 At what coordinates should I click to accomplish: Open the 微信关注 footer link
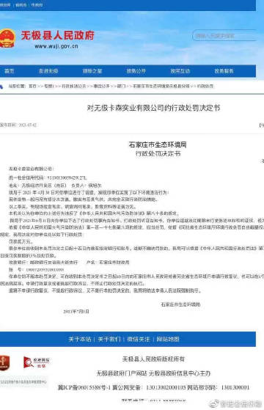point(139,339)
